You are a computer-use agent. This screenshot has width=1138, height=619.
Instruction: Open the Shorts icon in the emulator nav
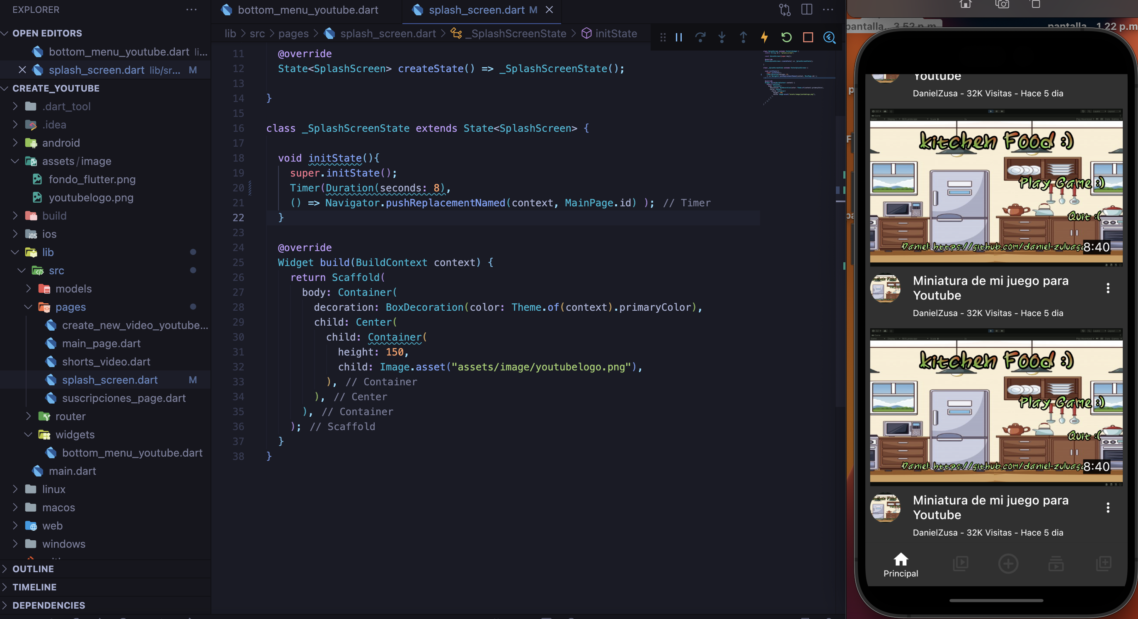960,564
